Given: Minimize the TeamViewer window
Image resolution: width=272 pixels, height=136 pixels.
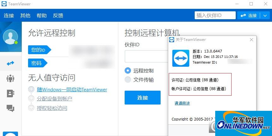Looking at the screenshot, I should coord(237,4).
